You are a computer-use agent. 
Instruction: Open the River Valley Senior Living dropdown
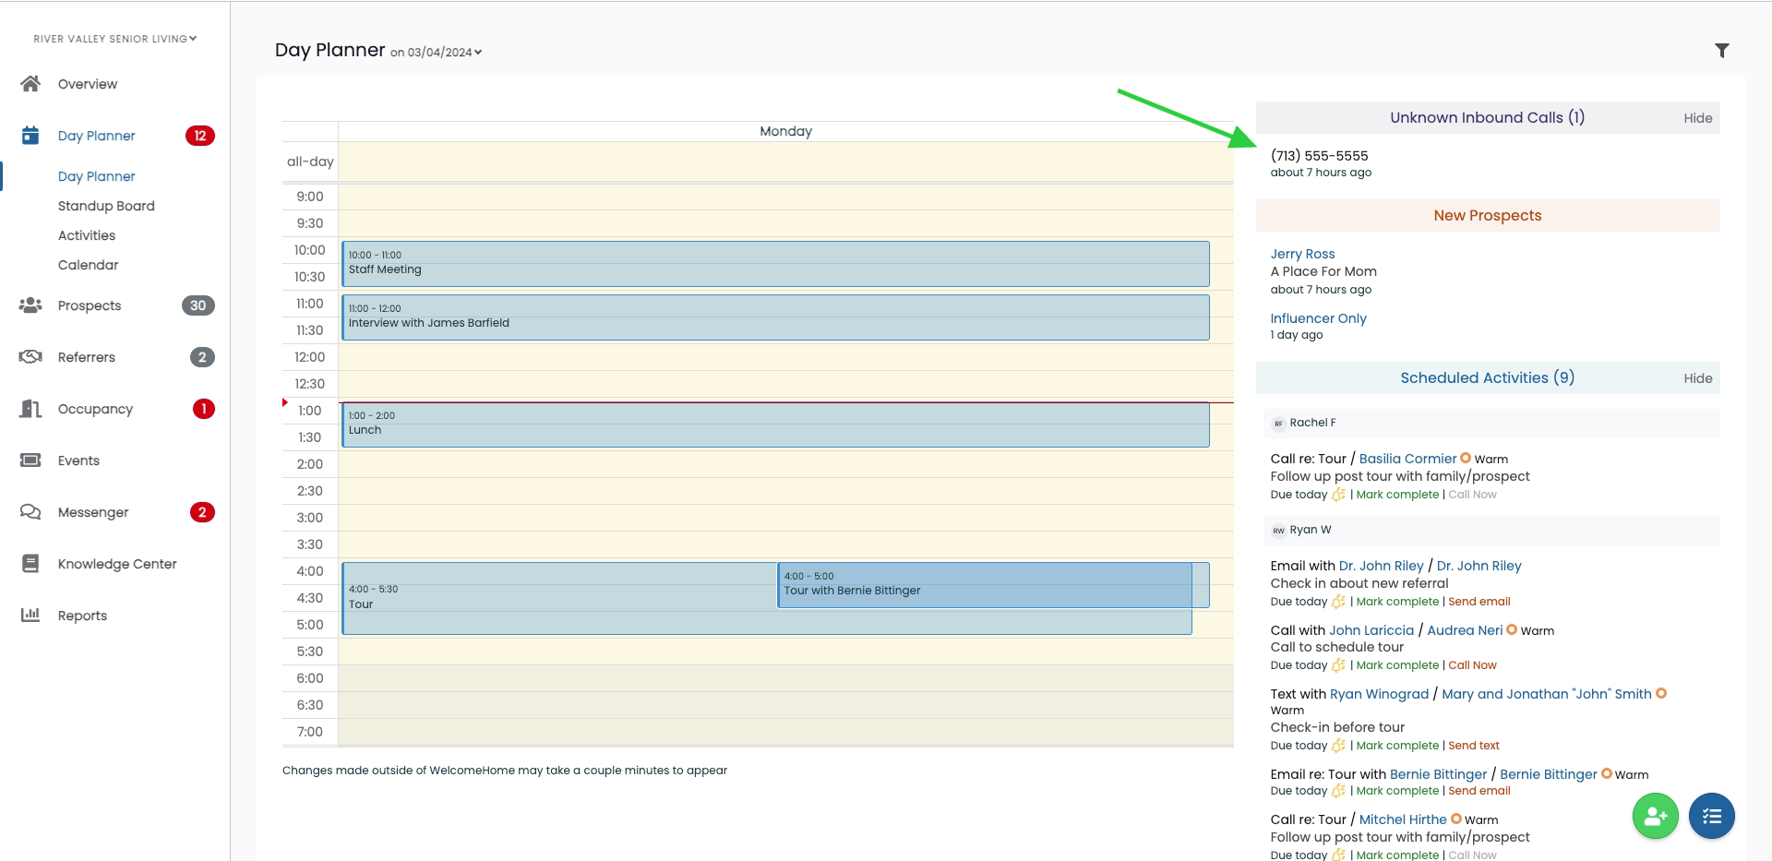coord(115,39)
